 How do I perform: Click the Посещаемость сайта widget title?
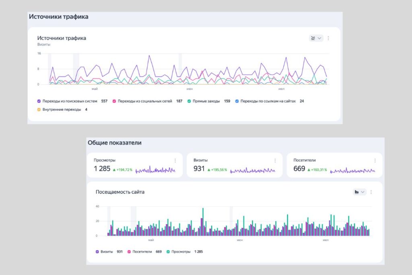point(120,192)
